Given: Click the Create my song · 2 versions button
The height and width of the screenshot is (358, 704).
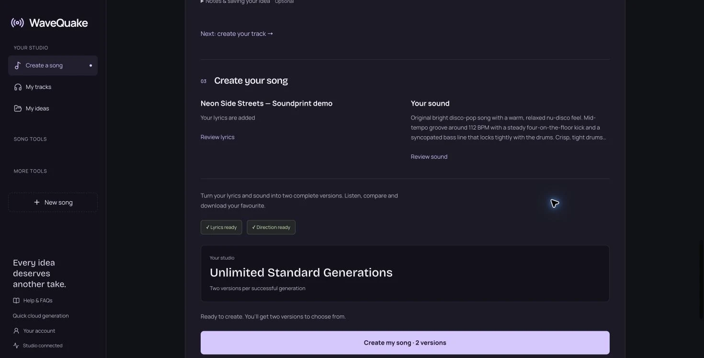Looking at the screenshot, I should [405, 343].
